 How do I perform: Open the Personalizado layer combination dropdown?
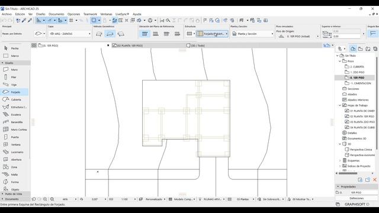coord(153,199)
